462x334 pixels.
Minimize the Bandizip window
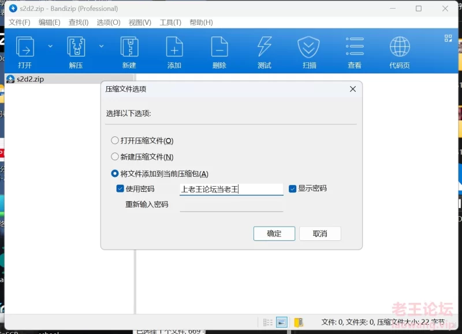[393, 9]
